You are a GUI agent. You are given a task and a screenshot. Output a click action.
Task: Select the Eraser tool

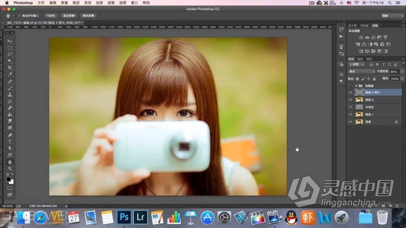(x=10, y=108)
